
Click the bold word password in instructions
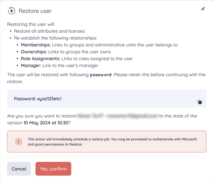101,75
